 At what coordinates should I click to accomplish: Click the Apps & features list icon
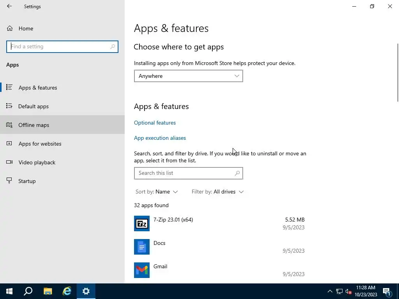click(9, 87)
